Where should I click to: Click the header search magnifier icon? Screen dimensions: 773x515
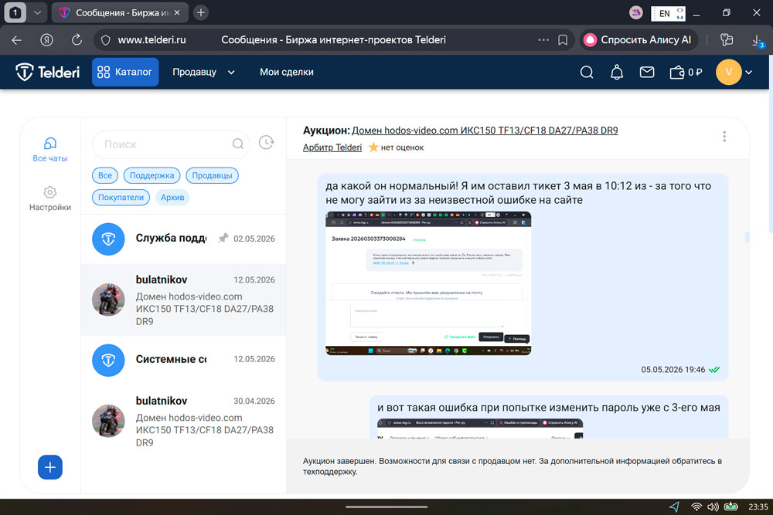(x=587, y=73)
